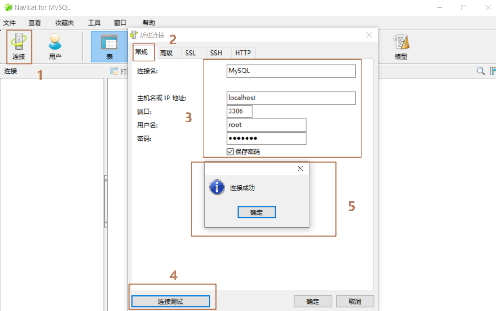Open the 收藏夹 menu

[x=65, y=23]
